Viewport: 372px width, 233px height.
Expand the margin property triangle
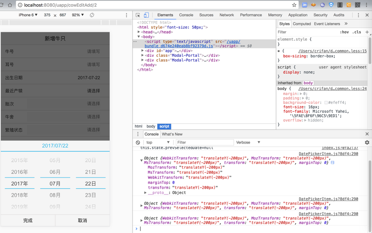point(301,94)
